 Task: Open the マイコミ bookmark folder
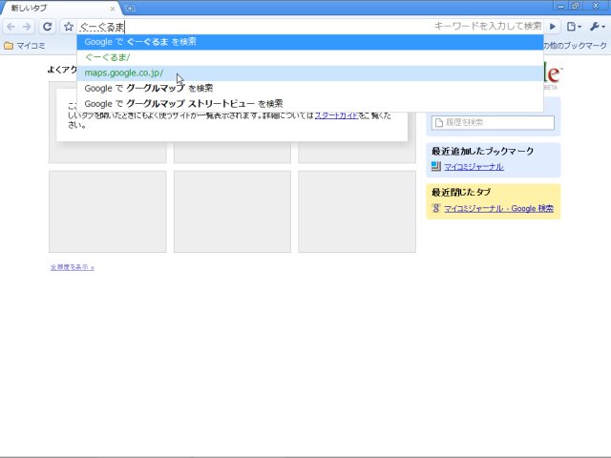25,46
